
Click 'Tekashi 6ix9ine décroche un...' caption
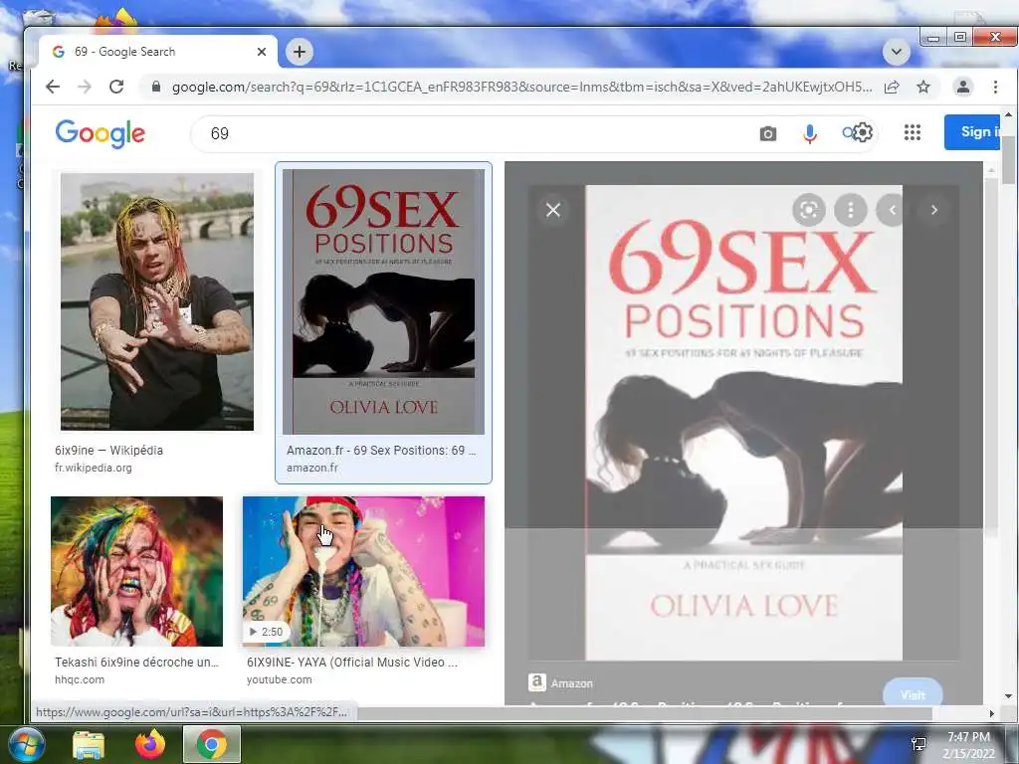pos(136,662)
